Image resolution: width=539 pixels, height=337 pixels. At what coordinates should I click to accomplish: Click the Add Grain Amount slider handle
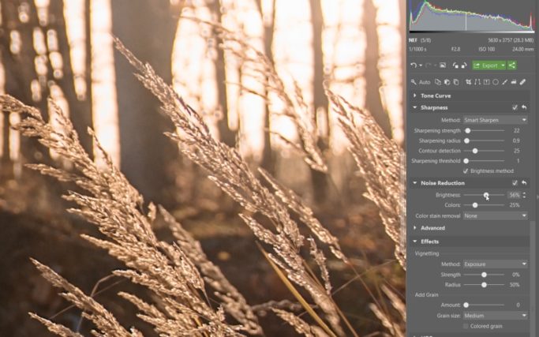click(x=466, y=305)
